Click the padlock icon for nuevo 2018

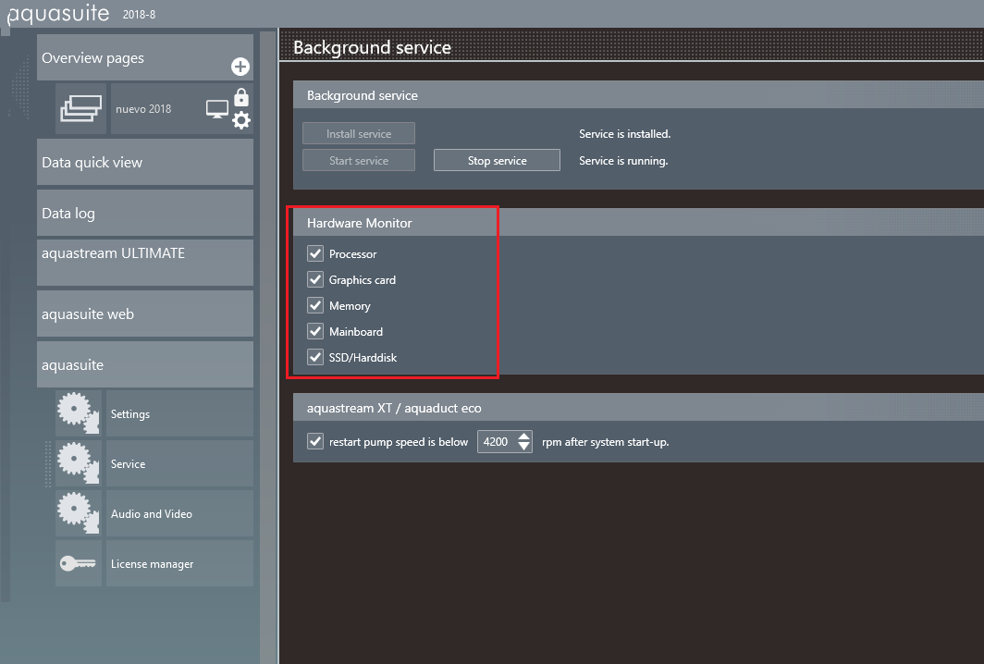pos(241,97)
